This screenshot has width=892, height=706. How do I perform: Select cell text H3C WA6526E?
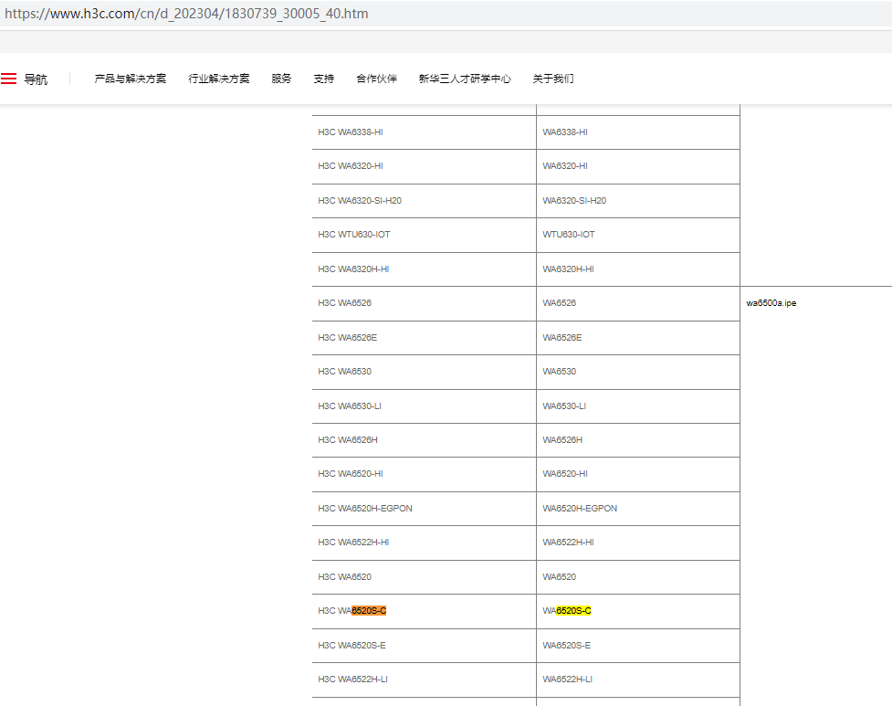347,337
